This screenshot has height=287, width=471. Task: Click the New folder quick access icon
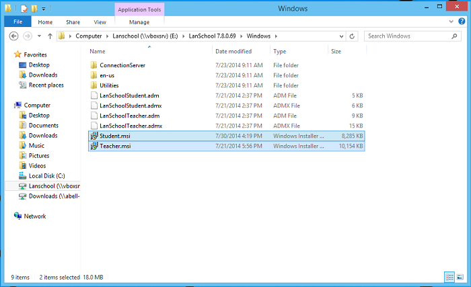tap(34, 9)
